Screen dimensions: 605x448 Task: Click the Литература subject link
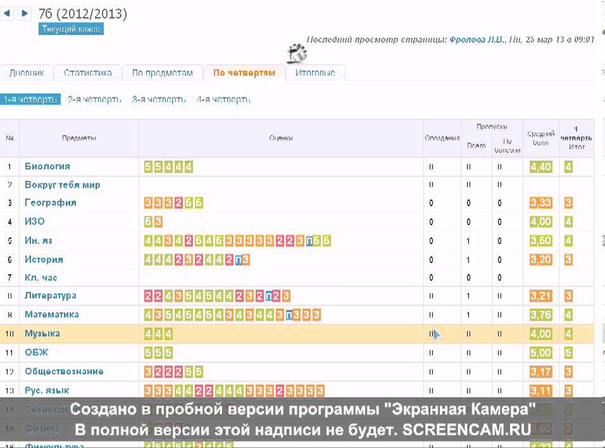(51, 296)
